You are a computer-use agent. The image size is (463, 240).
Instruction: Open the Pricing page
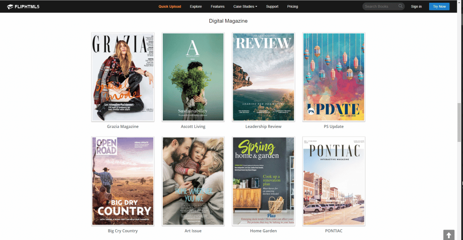coord(293,6)
